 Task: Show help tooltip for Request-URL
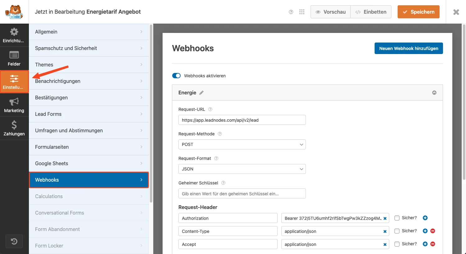click(210, 109)
